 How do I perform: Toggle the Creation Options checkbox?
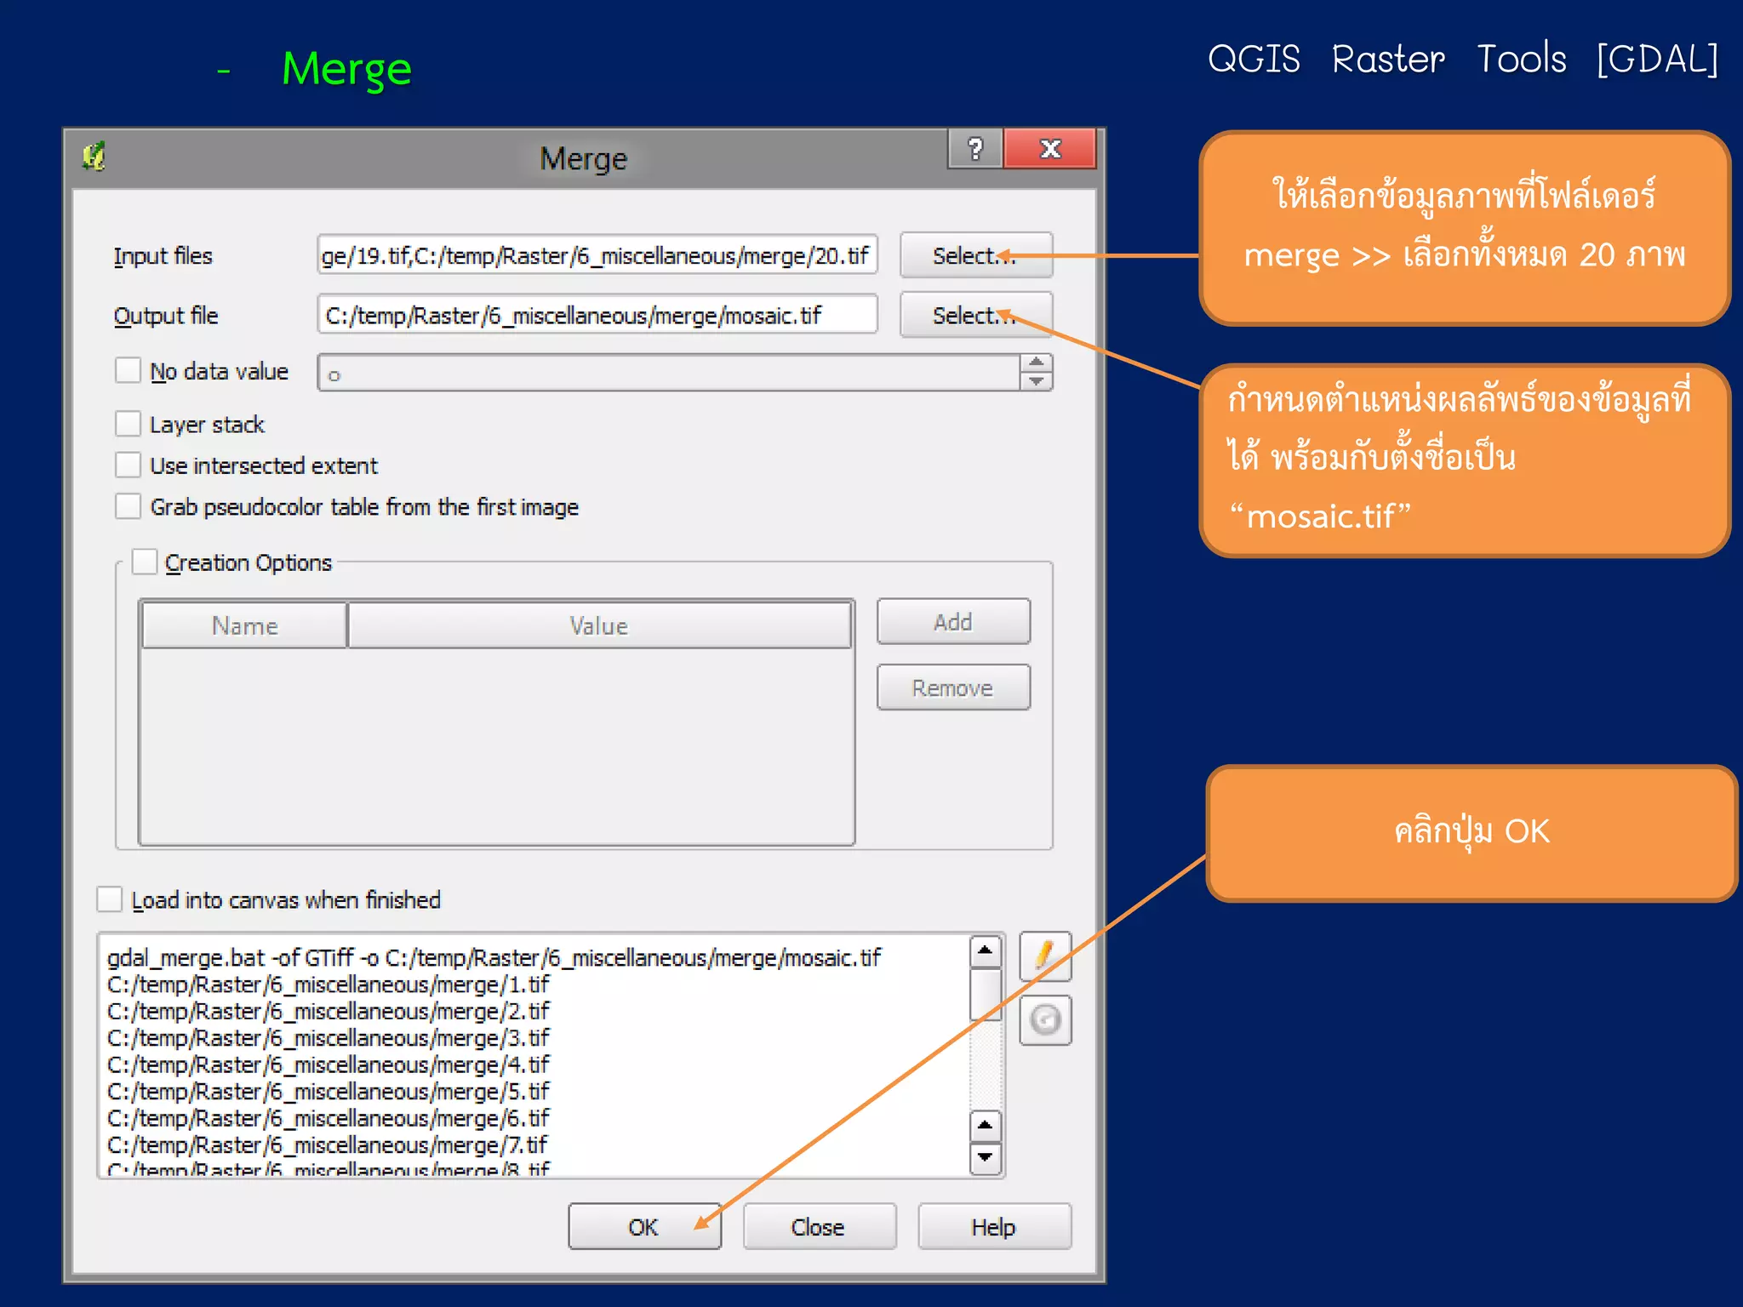[145, 562]
